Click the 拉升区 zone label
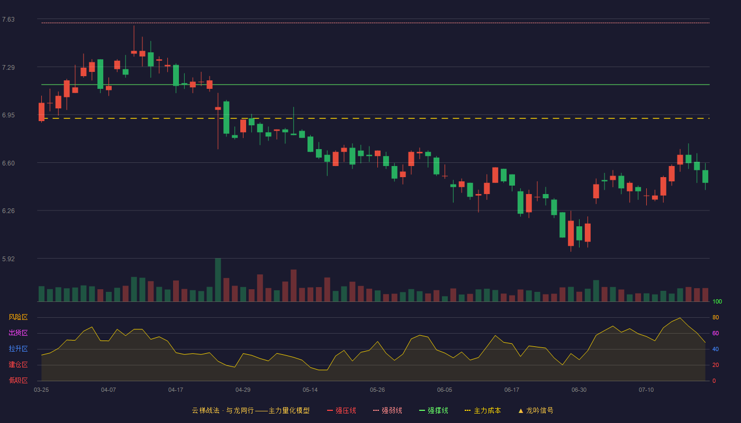741x423 pixels. tap(18, 349)
